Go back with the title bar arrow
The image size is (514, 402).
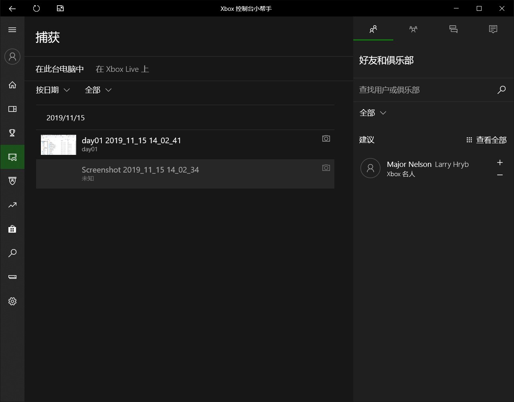pyautogui.click(x=12, y=8)
